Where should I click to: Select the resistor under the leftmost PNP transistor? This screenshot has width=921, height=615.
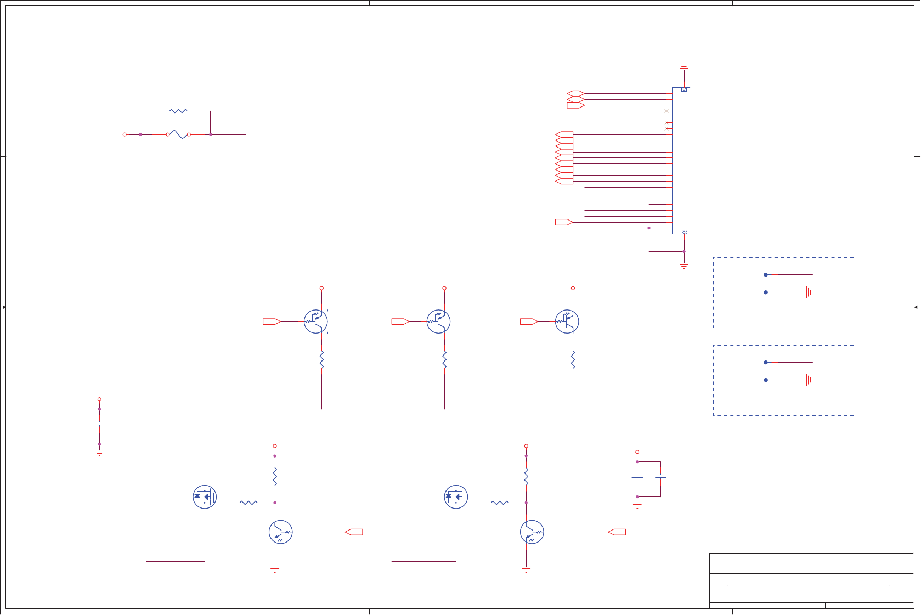click(x=321, y=360)
